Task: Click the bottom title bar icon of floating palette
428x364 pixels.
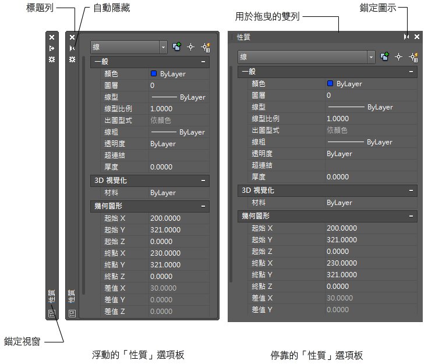Action: 72,313
